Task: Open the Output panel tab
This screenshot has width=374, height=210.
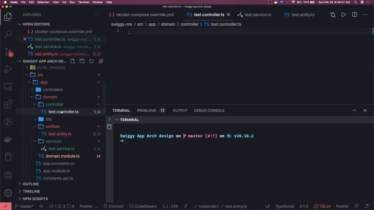Action: (180, 110)
